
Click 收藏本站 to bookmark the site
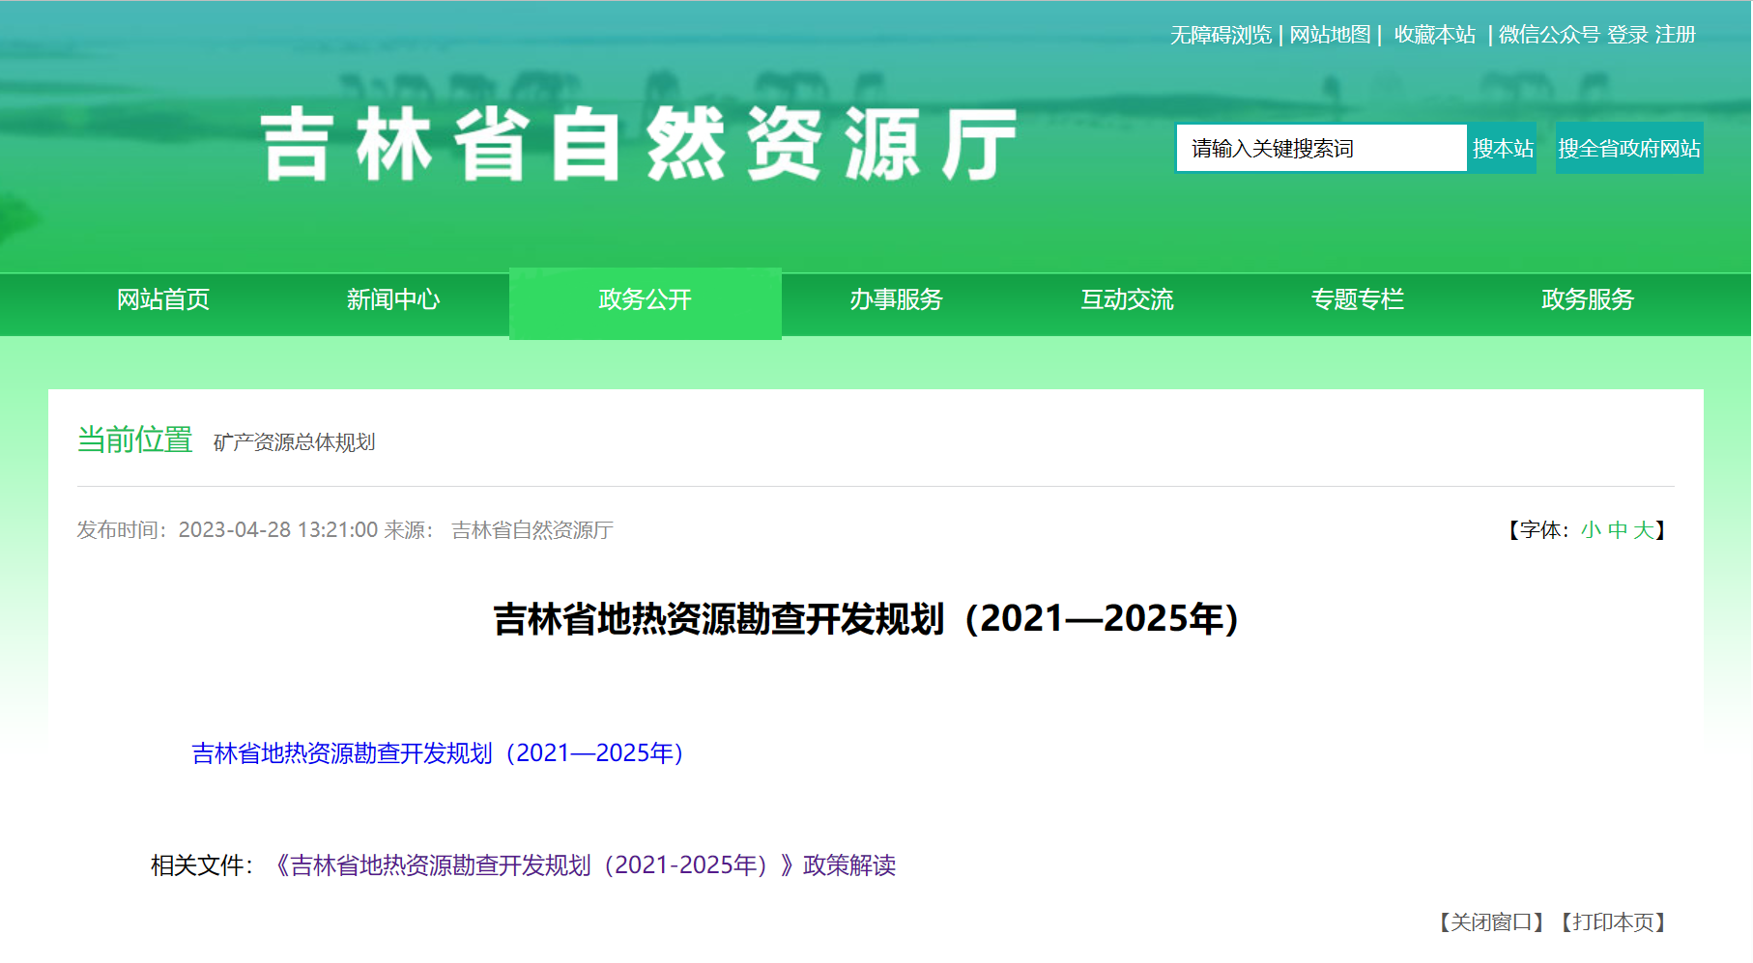(1435, 35)
